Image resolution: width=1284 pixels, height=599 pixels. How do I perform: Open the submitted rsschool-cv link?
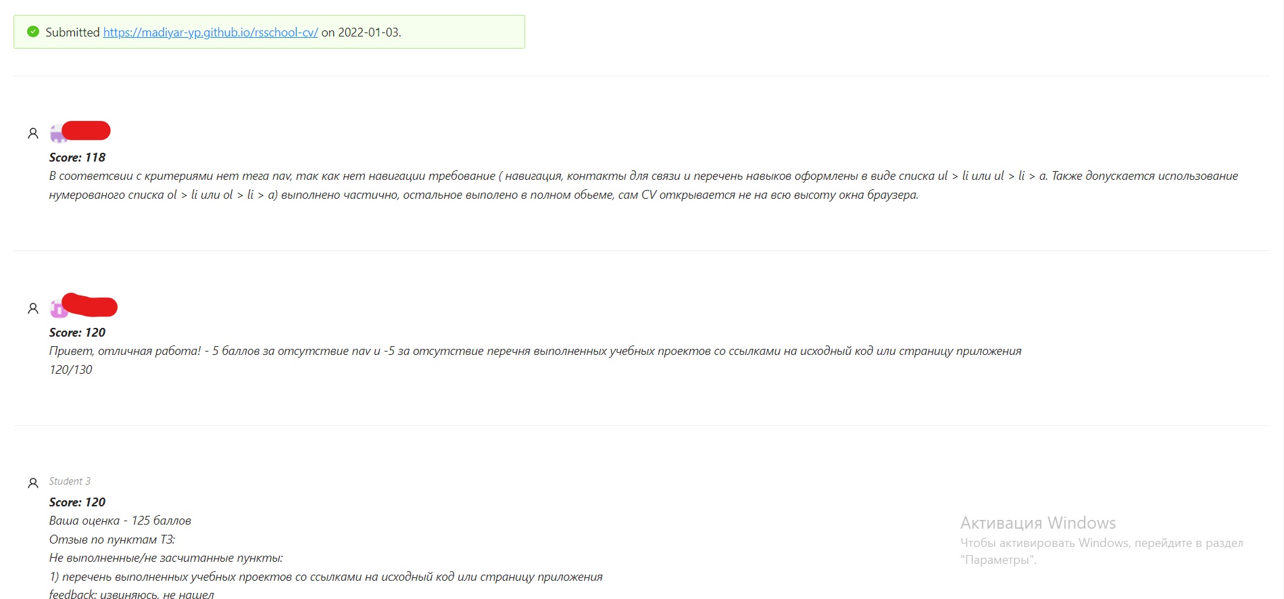point(209,32)
